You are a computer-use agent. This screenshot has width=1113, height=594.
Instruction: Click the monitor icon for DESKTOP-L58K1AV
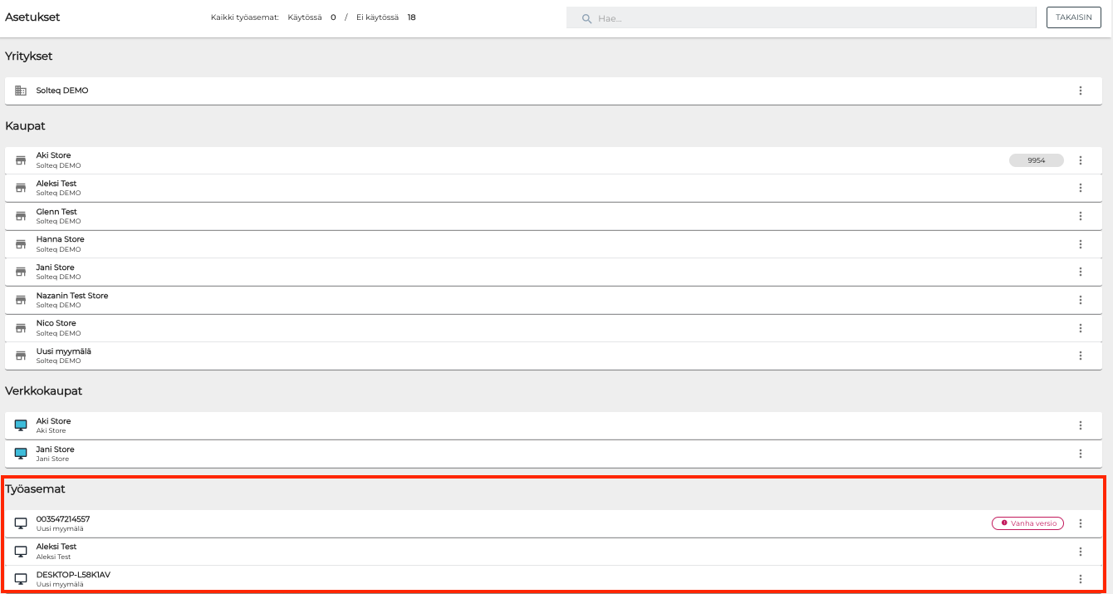(21, 579)
